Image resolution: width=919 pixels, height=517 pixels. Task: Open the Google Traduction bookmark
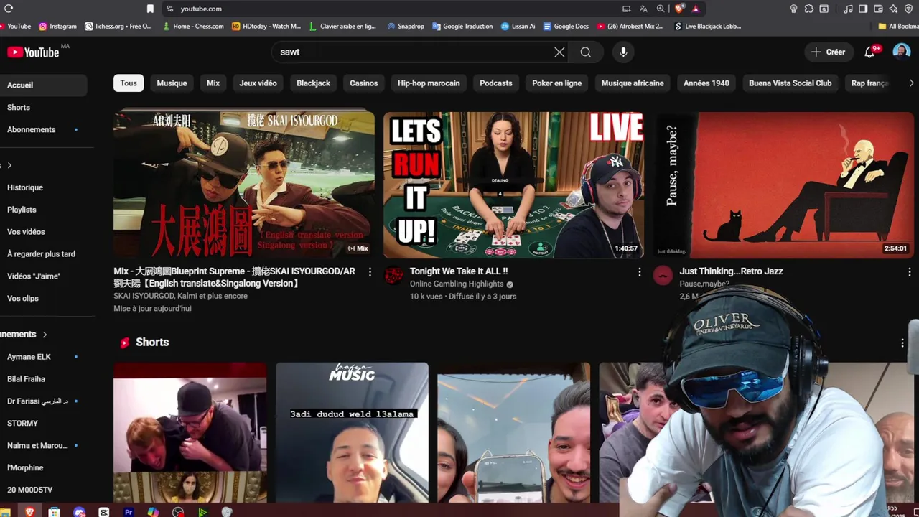pyautogui.click(x=462, y=26)
